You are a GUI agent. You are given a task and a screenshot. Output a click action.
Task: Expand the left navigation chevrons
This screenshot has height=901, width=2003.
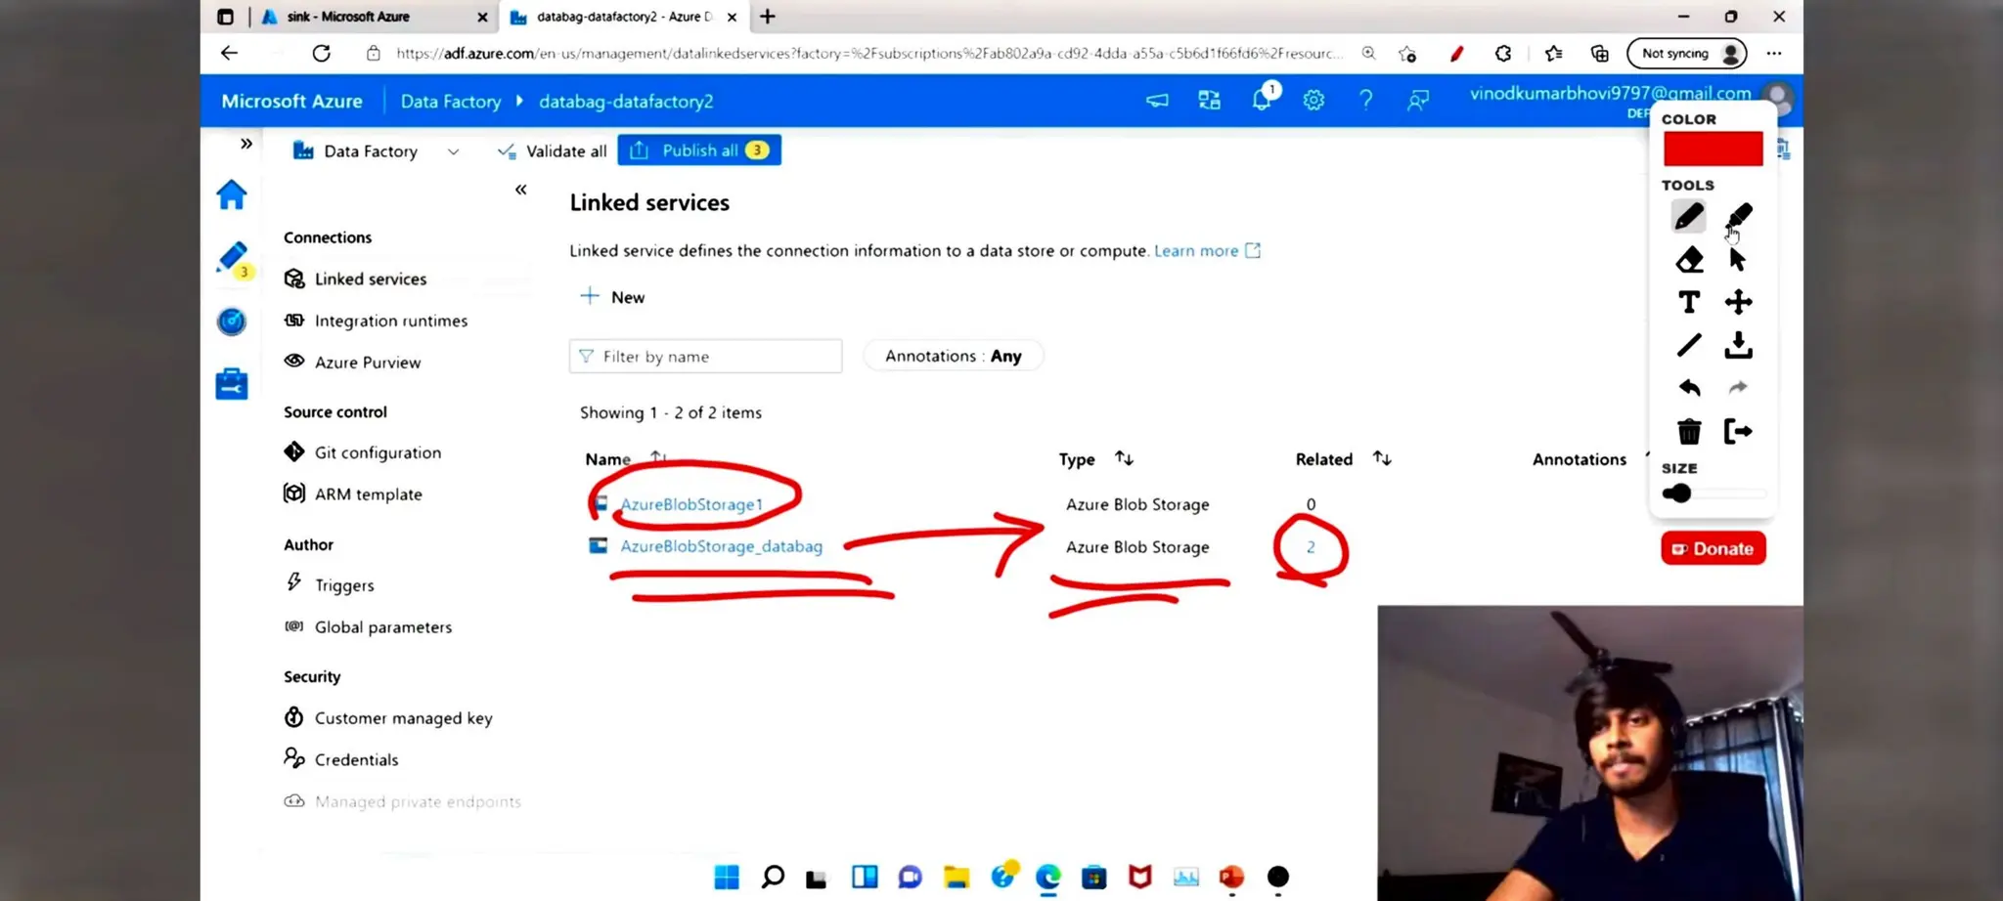pyautogui.click(x=246, y=144)
